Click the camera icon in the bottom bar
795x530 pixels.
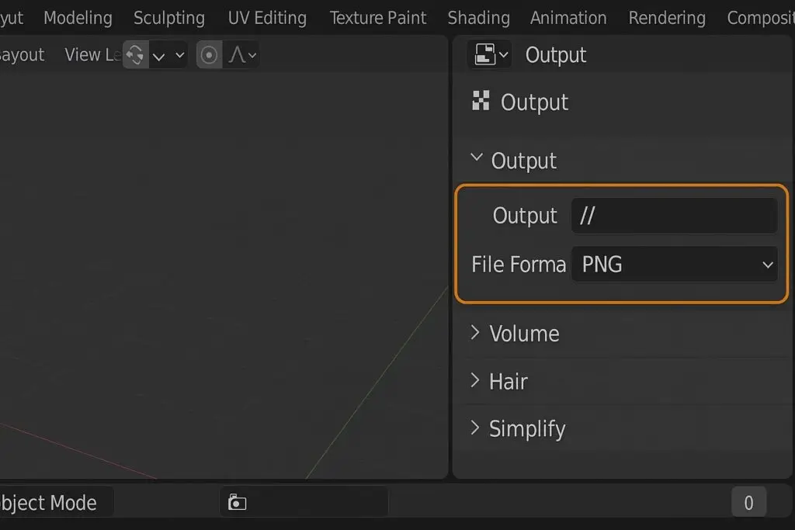pos(237,502)
